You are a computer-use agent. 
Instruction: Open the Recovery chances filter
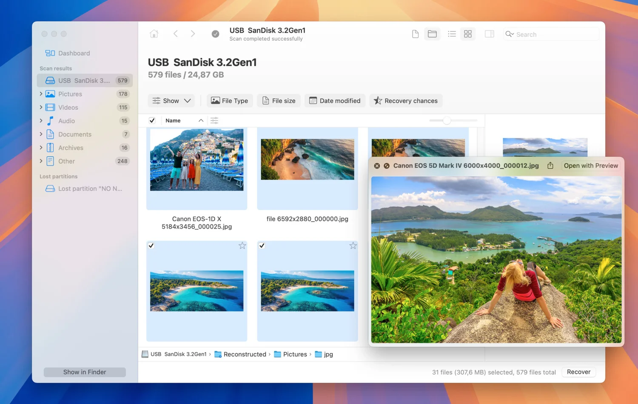tap(406, 101)
